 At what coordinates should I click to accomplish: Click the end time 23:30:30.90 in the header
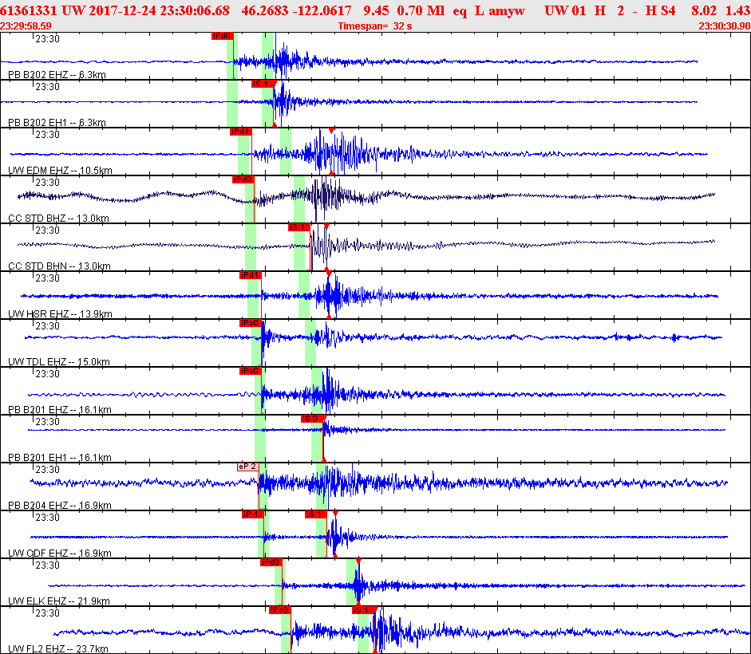[x=724, y=26]
